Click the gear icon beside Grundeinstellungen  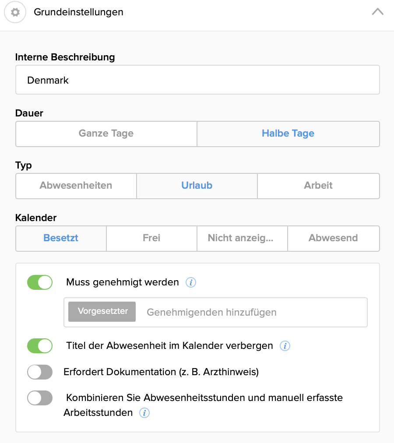(15, 12)
